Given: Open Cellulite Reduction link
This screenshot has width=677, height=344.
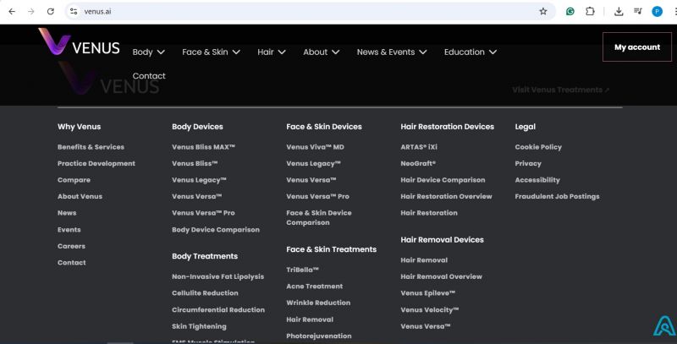Looking at the screenshot, I should click(x=205, y=293).
